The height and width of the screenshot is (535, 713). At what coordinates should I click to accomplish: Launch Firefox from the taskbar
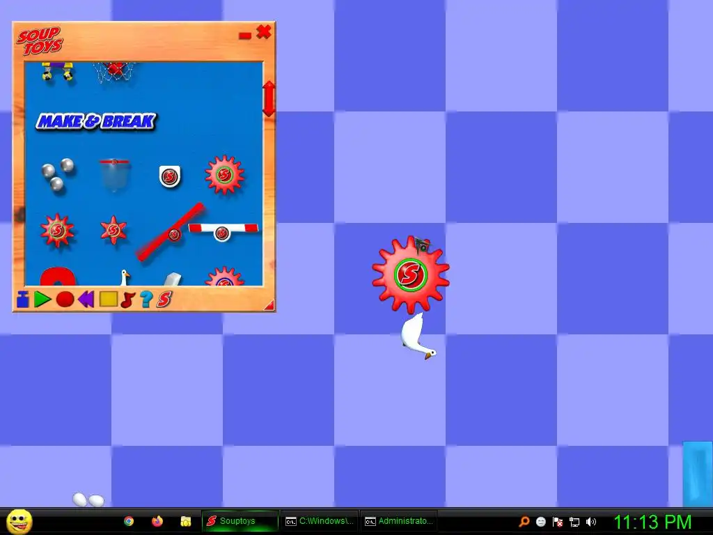click(x=157, y=521)
